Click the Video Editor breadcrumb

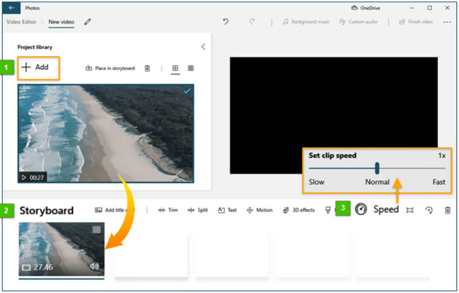tap(21, 22)
